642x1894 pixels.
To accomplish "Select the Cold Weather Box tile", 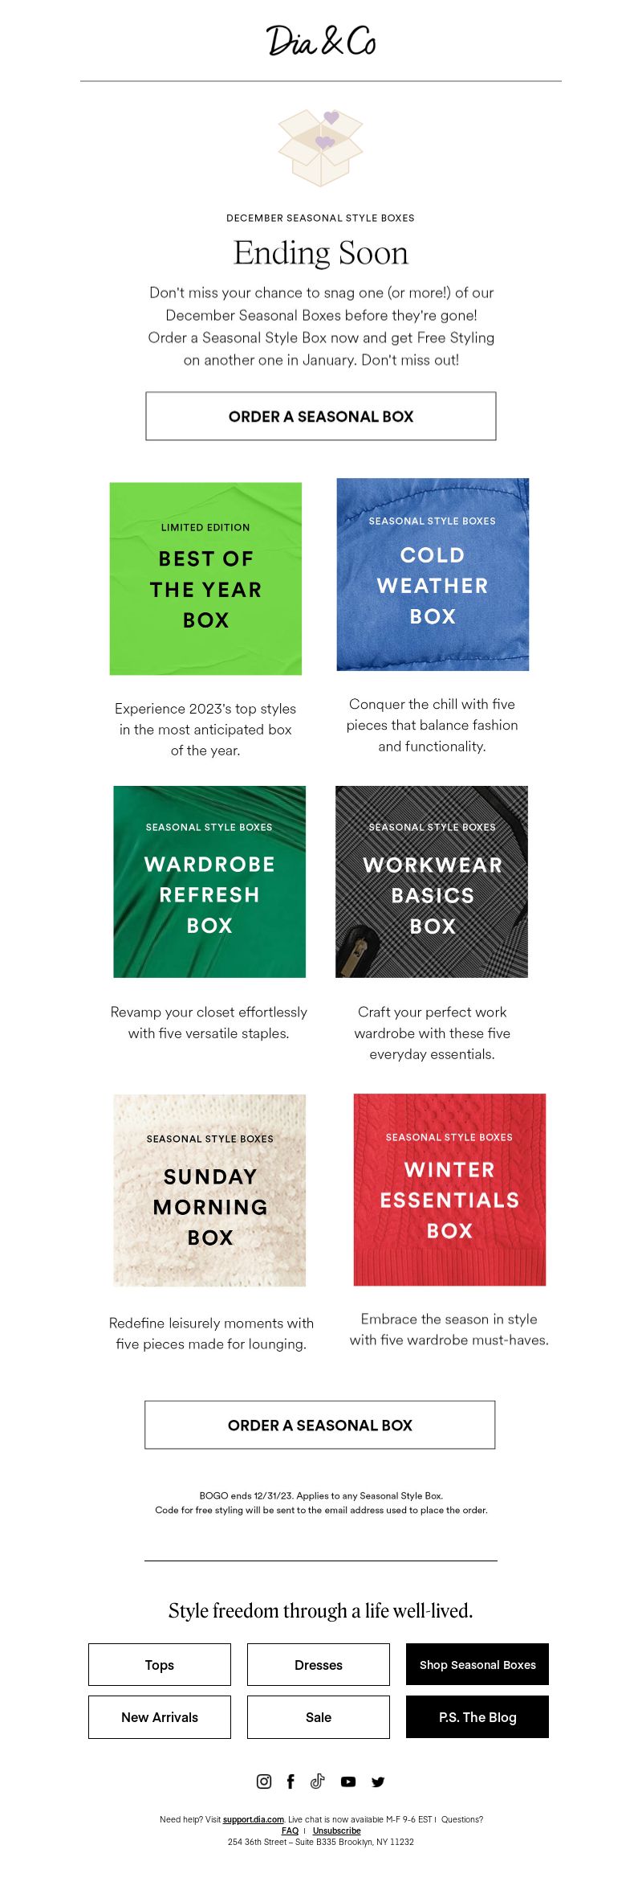I will [433, 575].
